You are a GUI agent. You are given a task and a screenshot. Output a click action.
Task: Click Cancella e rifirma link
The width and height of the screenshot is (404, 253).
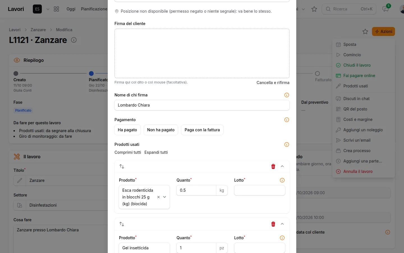pos(273,83)
